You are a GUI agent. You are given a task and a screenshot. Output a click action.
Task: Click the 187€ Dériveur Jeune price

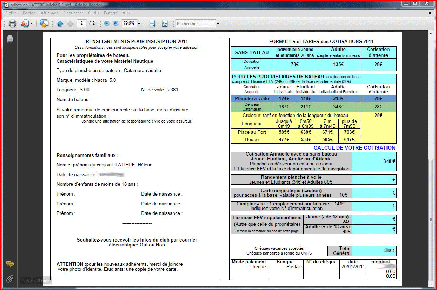pyautogui.click(x=284, y=107)
